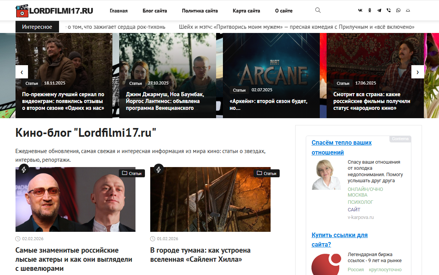Open Карта сайта menu item
The width and height of the screenshot is (439, 275).
pyautogui.click(x=246, y=11)
